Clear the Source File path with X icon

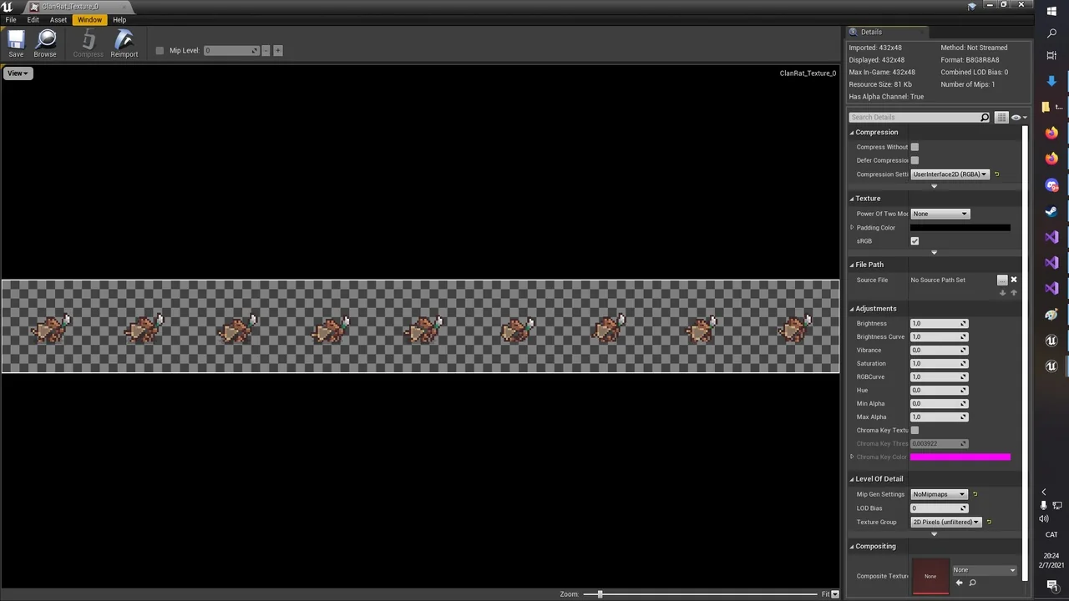1014,280
